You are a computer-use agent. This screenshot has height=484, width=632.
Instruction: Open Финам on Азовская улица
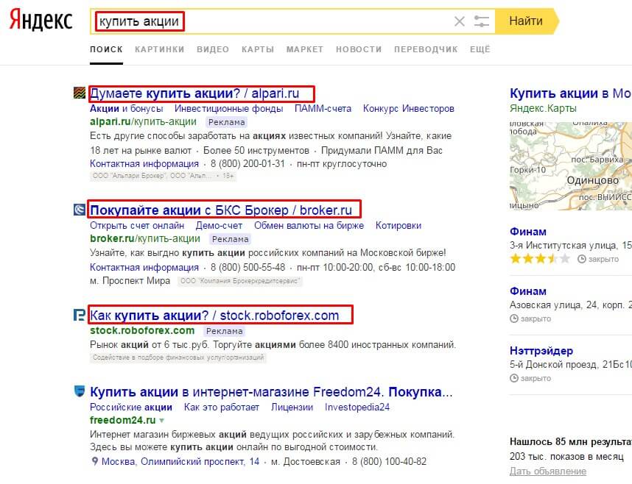pos(528,291)
